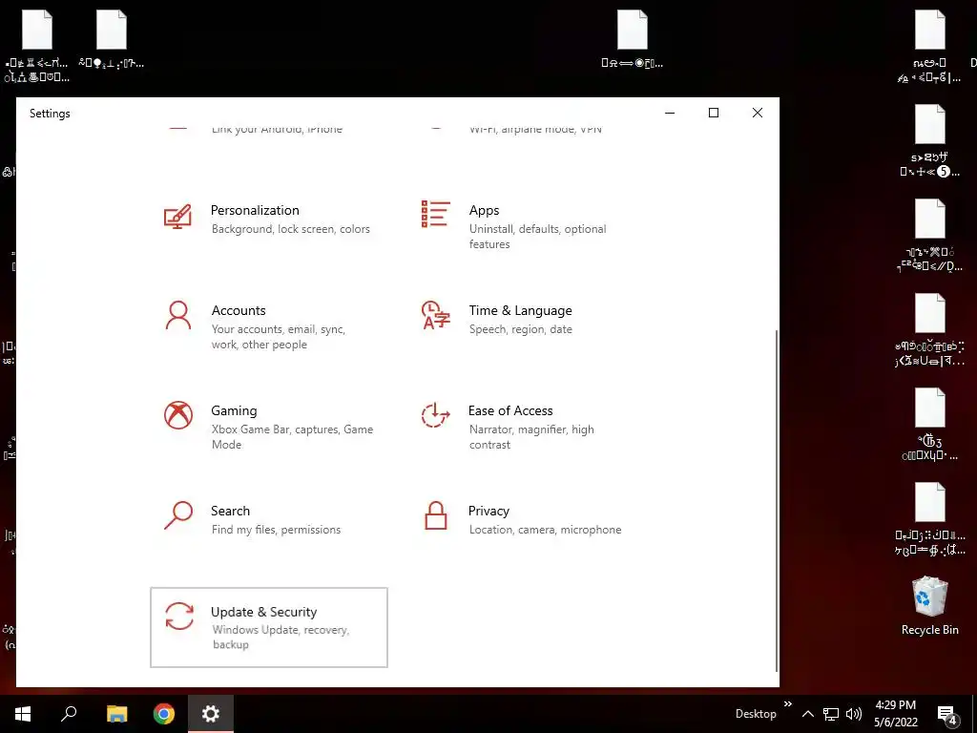The width and height of the screenshot is (977, 733).
Task: Open the network status tray icon
Action: click(x=831, y=714)
